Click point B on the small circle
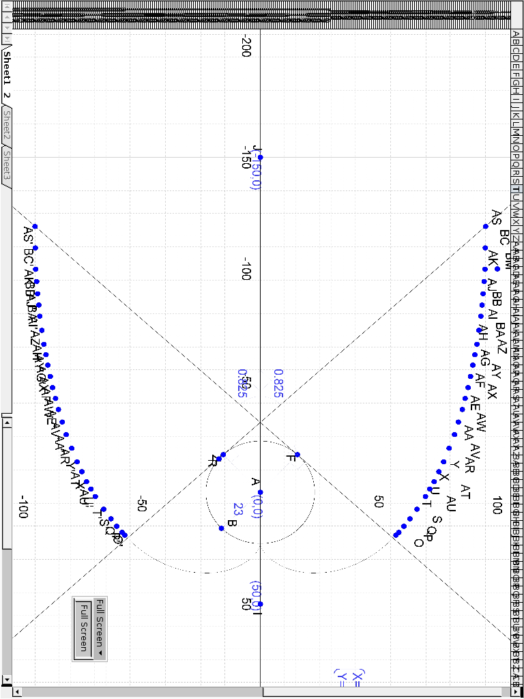 coord(222,528)
